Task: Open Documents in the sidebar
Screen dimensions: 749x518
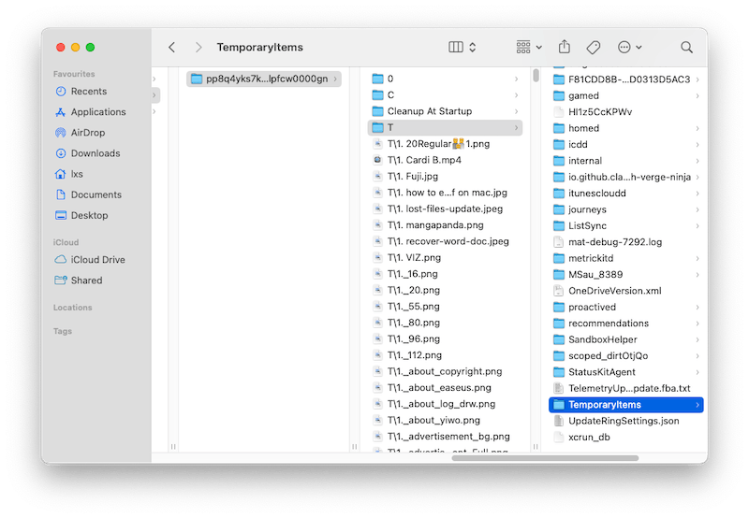Action: [88, 194]
